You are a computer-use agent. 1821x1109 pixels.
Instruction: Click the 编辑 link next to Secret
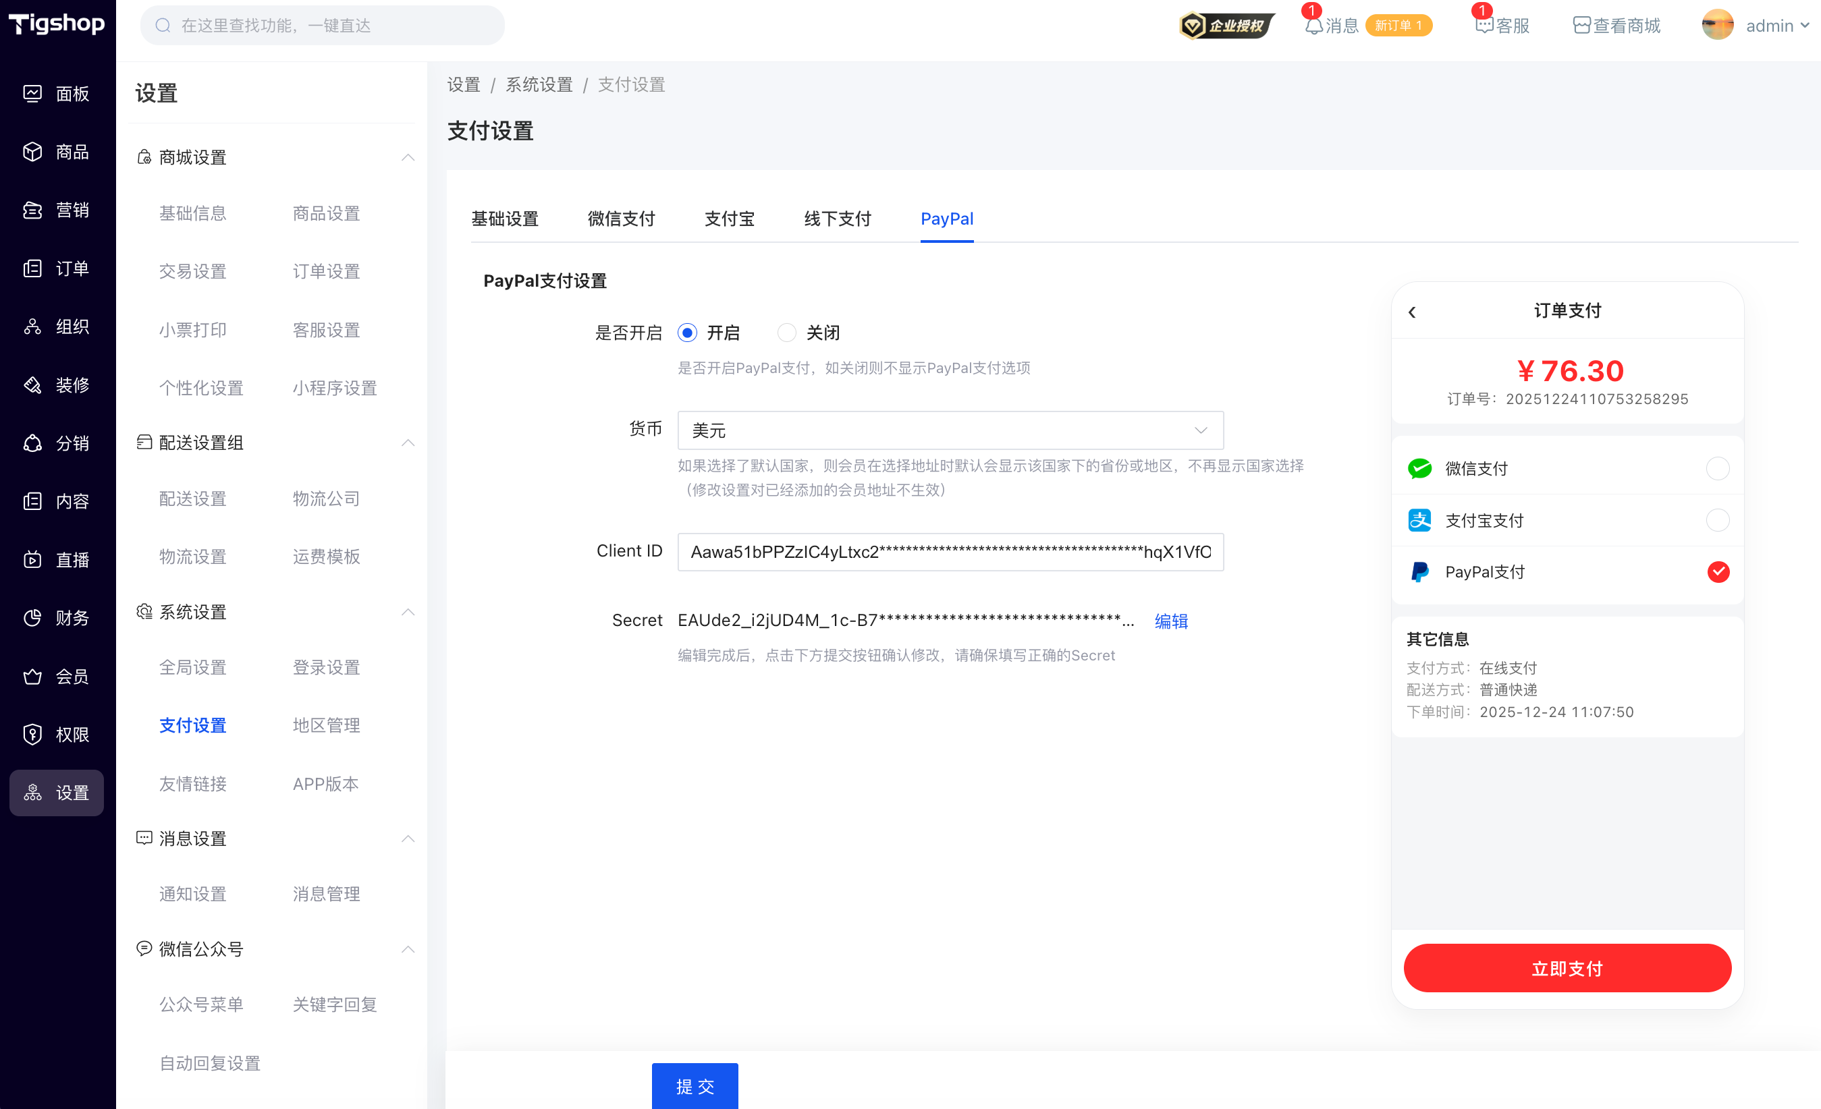1172,621
